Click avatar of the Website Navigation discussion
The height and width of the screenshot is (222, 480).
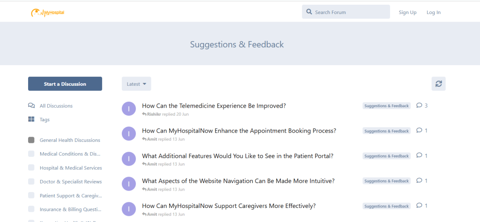point(128,184)
